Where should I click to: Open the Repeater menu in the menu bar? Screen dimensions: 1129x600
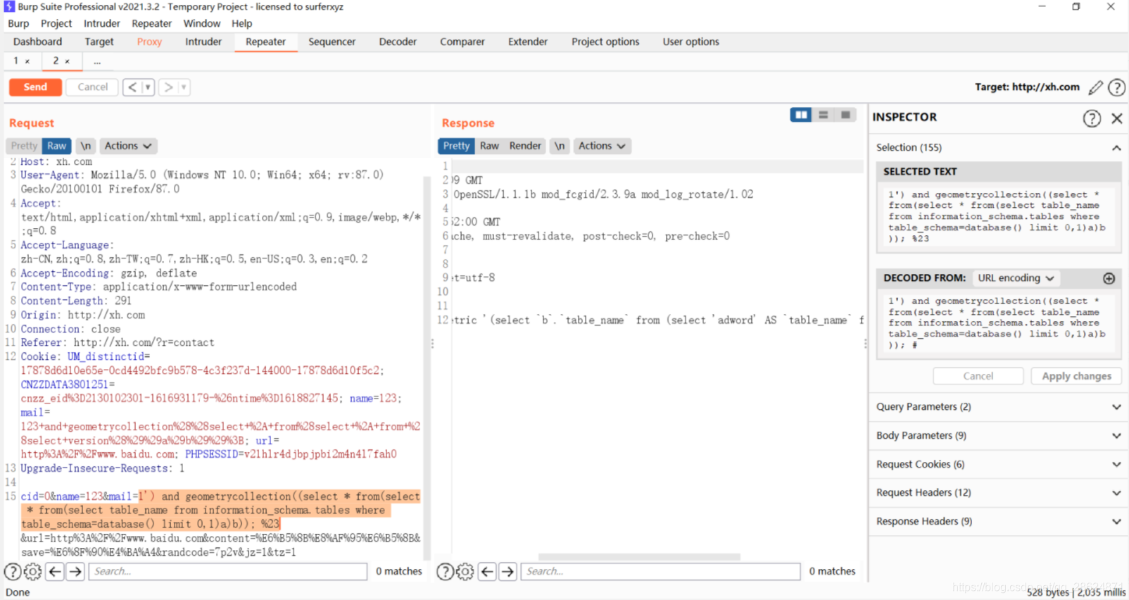151,23
